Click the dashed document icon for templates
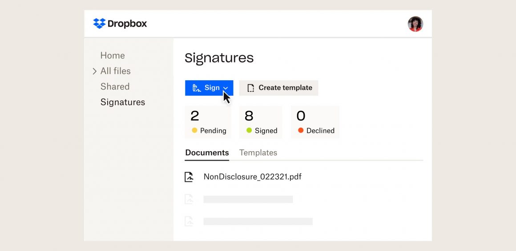The height and width of the screenshot is (251, 516). 251,88
